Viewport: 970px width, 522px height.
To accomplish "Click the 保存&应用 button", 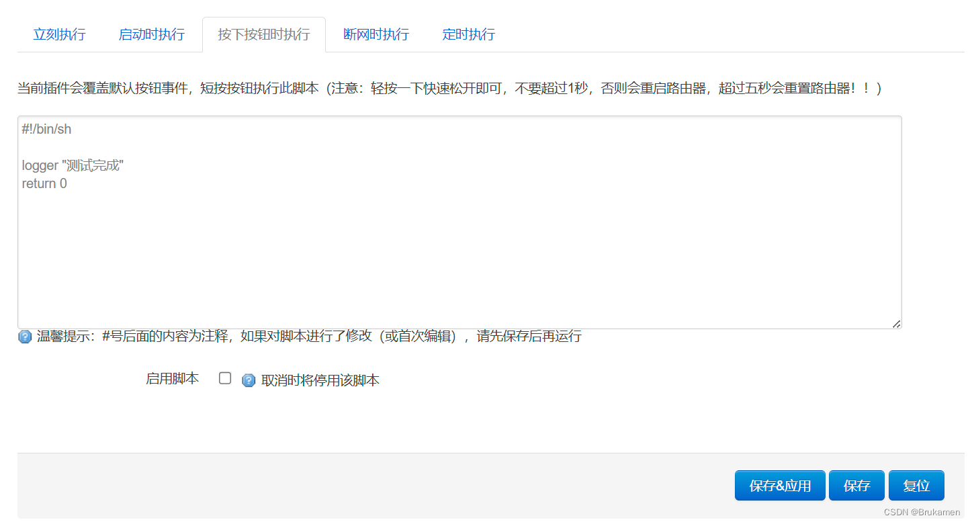I will point(780,485).
